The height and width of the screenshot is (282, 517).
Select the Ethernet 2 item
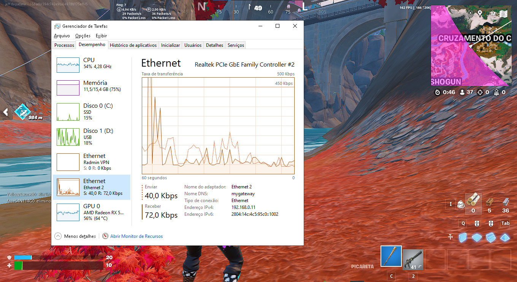92,187
